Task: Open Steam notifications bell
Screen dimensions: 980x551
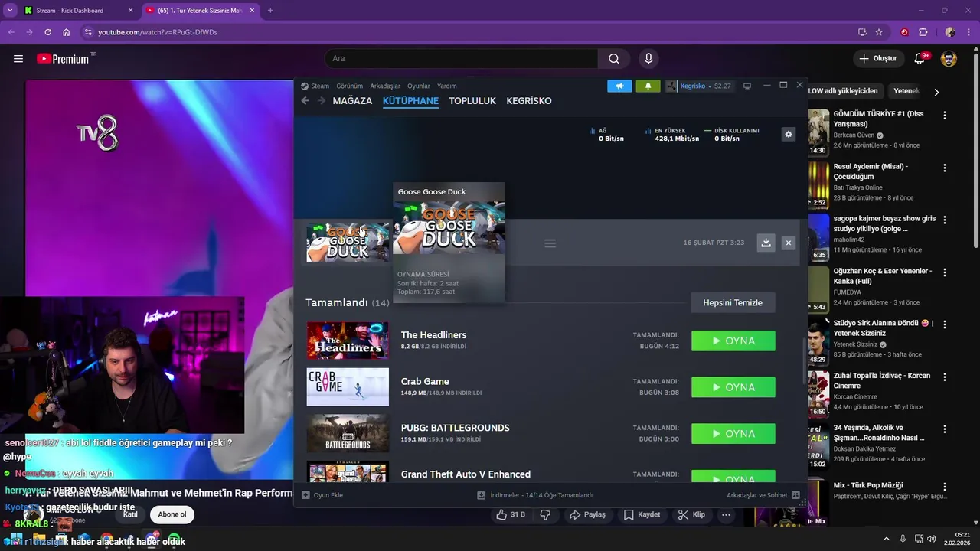Action: pos(648,86)
